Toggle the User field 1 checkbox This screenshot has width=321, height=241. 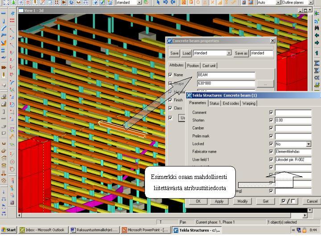[x=271, y=160]
